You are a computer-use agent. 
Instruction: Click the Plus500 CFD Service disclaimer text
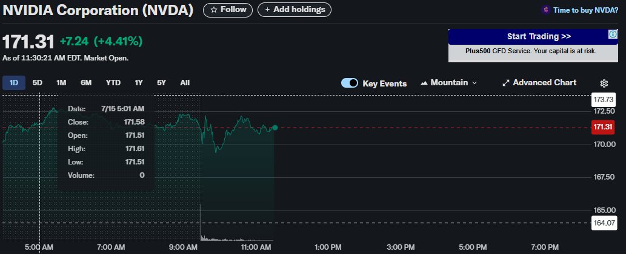(x=531, y=51)
